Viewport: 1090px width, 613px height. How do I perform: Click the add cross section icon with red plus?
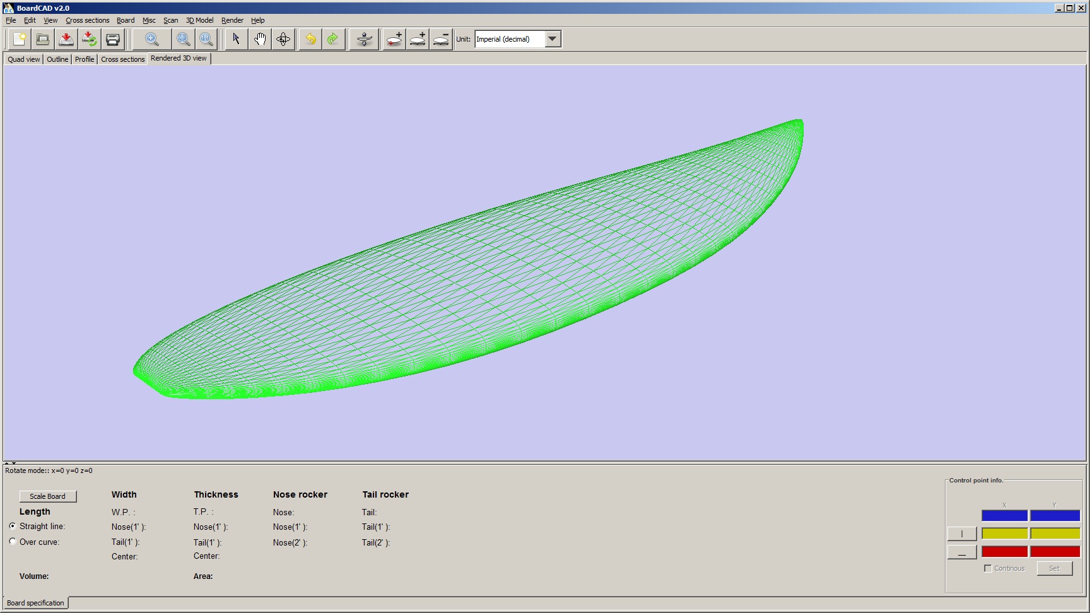click(x=394, y=39)
